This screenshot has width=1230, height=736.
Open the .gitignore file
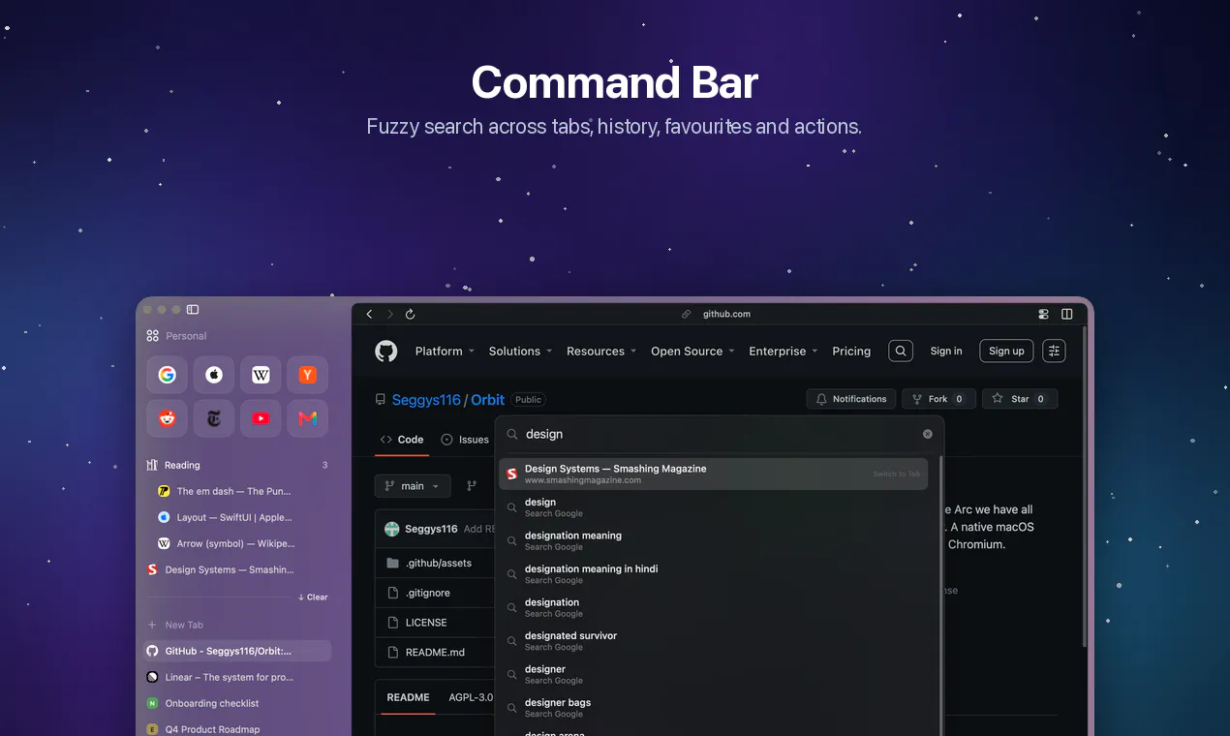[x=427, y=593]
